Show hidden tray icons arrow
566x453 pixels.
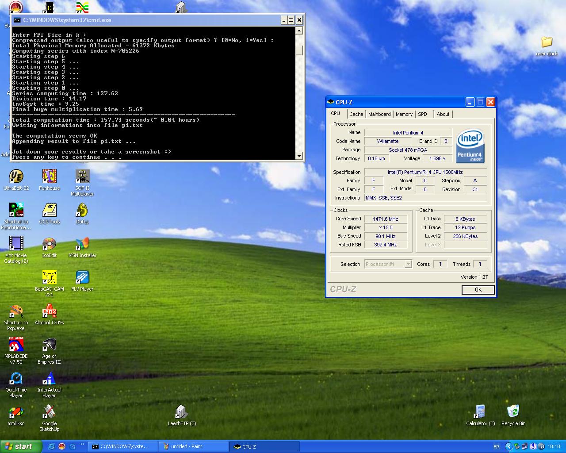(x=509, y=446)
